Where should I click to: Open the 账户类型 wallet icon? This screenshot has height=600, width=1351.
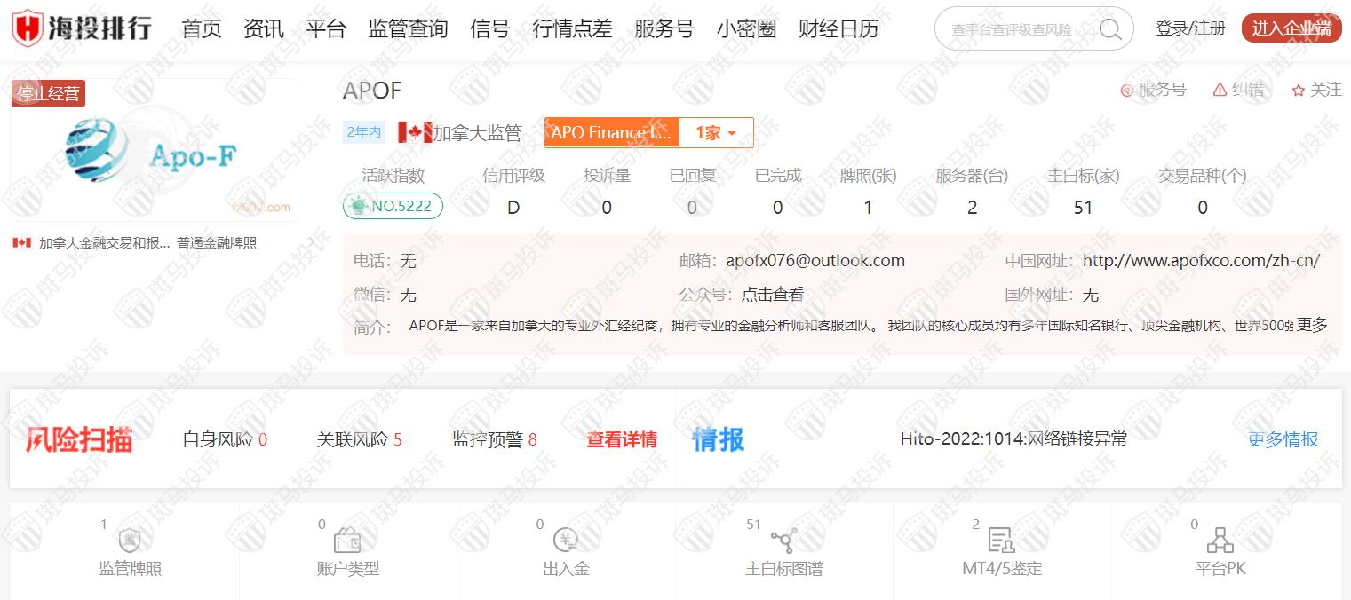(x=346, y=541)
